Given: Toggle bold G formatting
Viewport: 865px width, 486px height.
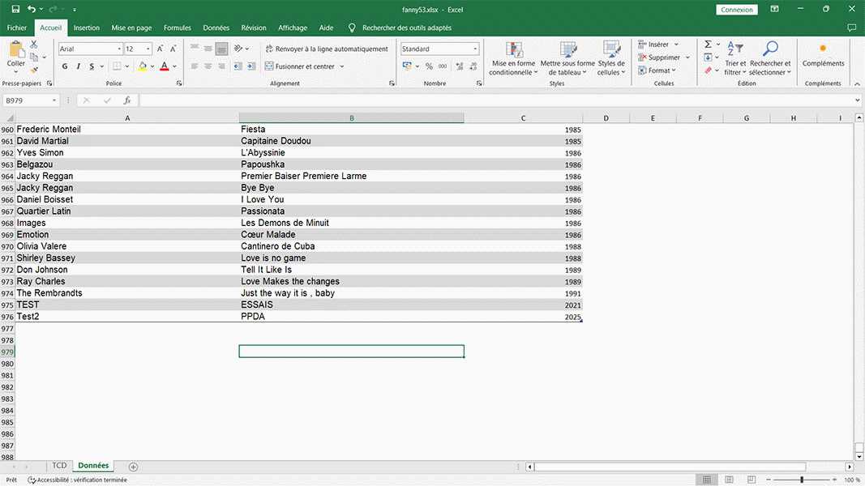Looking at the screenshot, I should (x=65, y=66).
